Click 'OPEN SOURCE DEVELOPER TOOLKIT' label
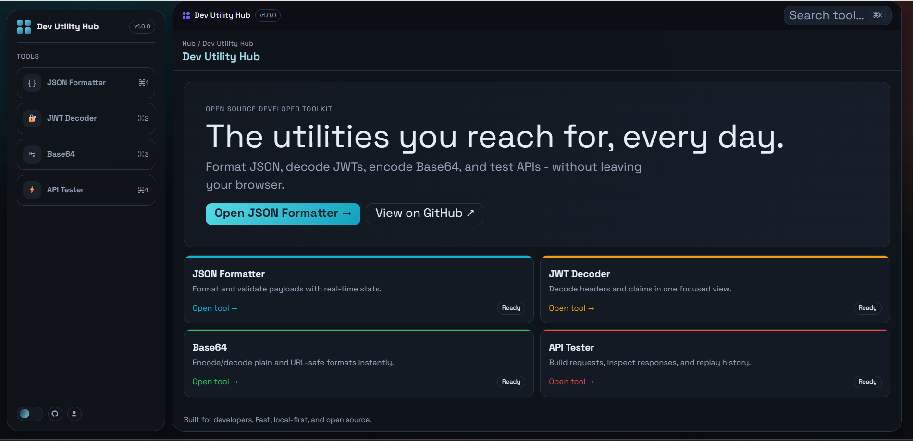The height and width of the screenshot is (441, 913). [x=269, y=109]
